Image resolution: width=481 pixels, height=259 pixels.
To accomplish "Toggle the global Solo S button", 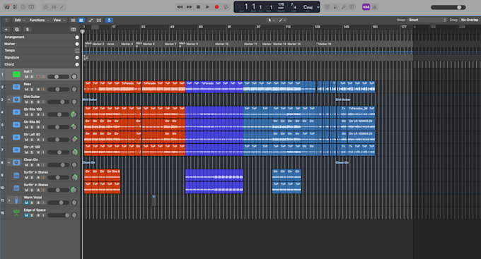I will click(28, 30).
